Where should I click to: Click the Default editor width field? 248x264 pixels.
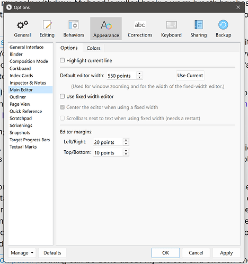(122, 76)
